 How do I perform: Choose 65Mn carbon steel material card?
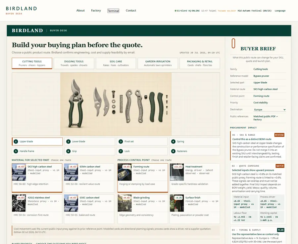point(89,178)
